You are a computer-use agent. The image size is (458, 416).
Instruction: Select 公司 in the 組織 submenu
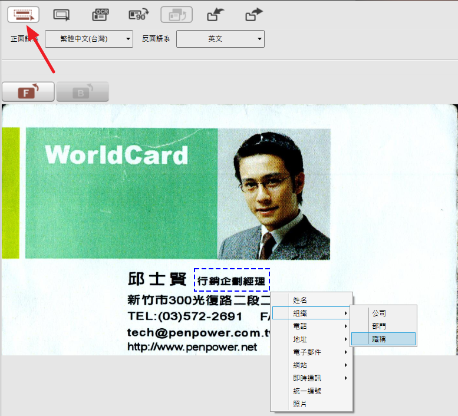379,313
